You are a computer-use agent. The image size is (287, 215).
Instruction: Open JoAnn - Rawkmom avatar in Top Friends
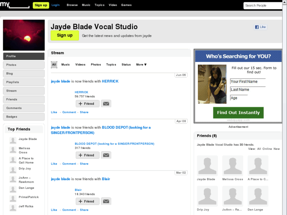(13, 179)
